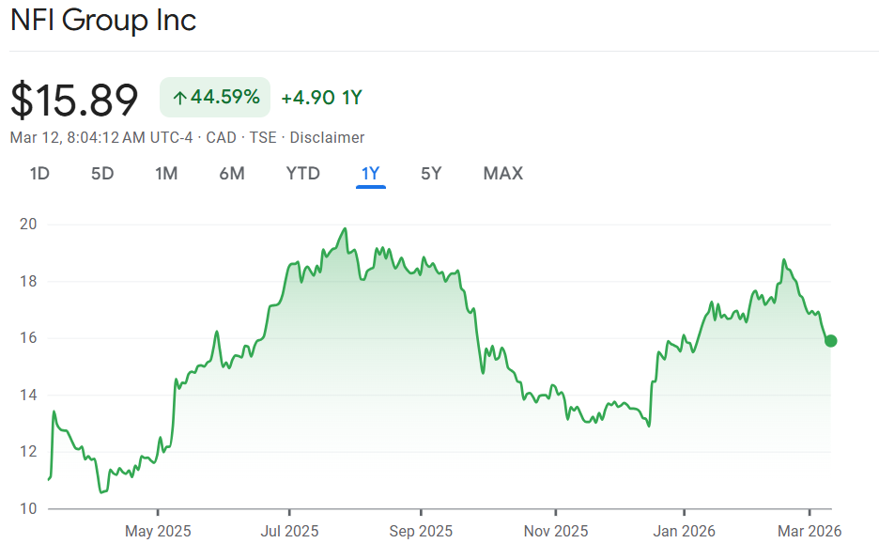Click the NFI Group Inc title
The width and height of the screenshot is (879, 559).
[x=103, y=21]
